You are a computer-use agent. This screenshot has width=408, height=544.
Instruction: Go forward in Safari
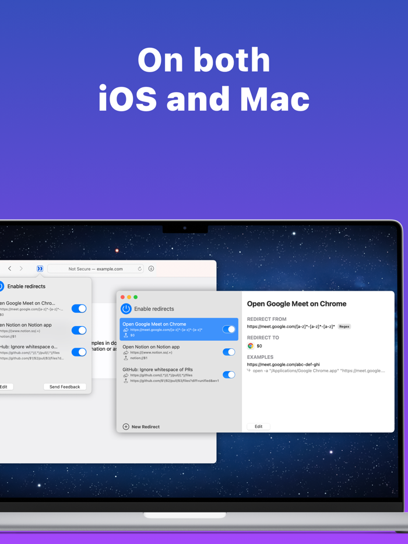click(21, 269)
